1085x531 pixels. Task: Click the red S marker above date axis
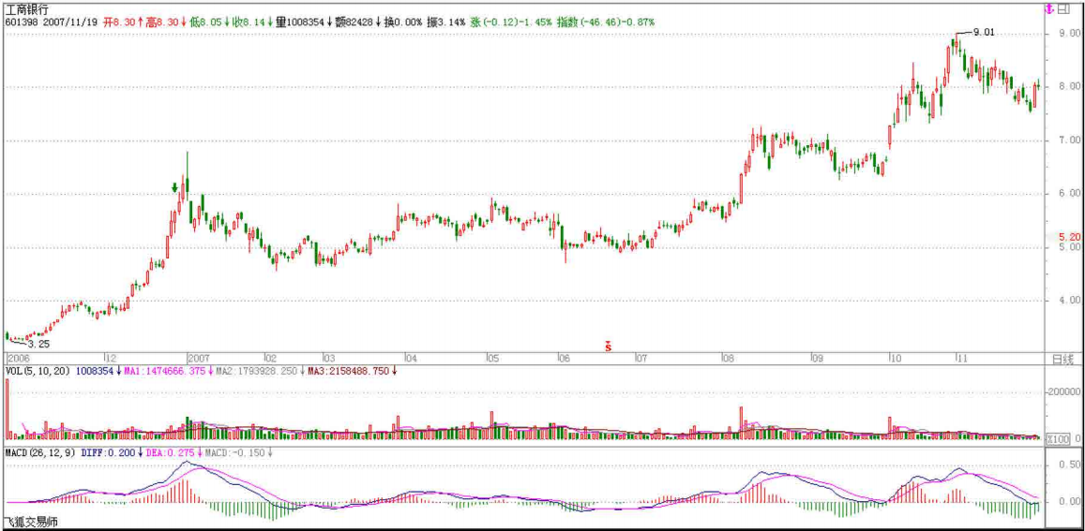(x=608, y=346)
